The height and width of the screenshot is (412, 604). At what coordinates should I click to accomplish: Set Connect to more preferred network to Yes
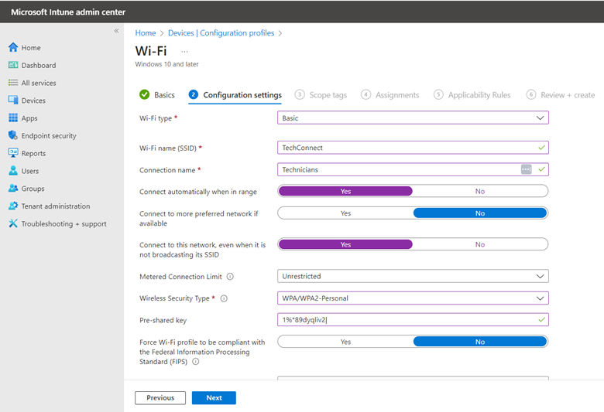[x=345, y=213]
